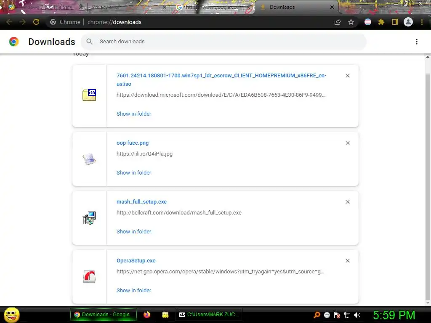This screenshot has height=323, width=431.
Task: Click the 5:59 PM taskbar clock
Action: (394, 315)
